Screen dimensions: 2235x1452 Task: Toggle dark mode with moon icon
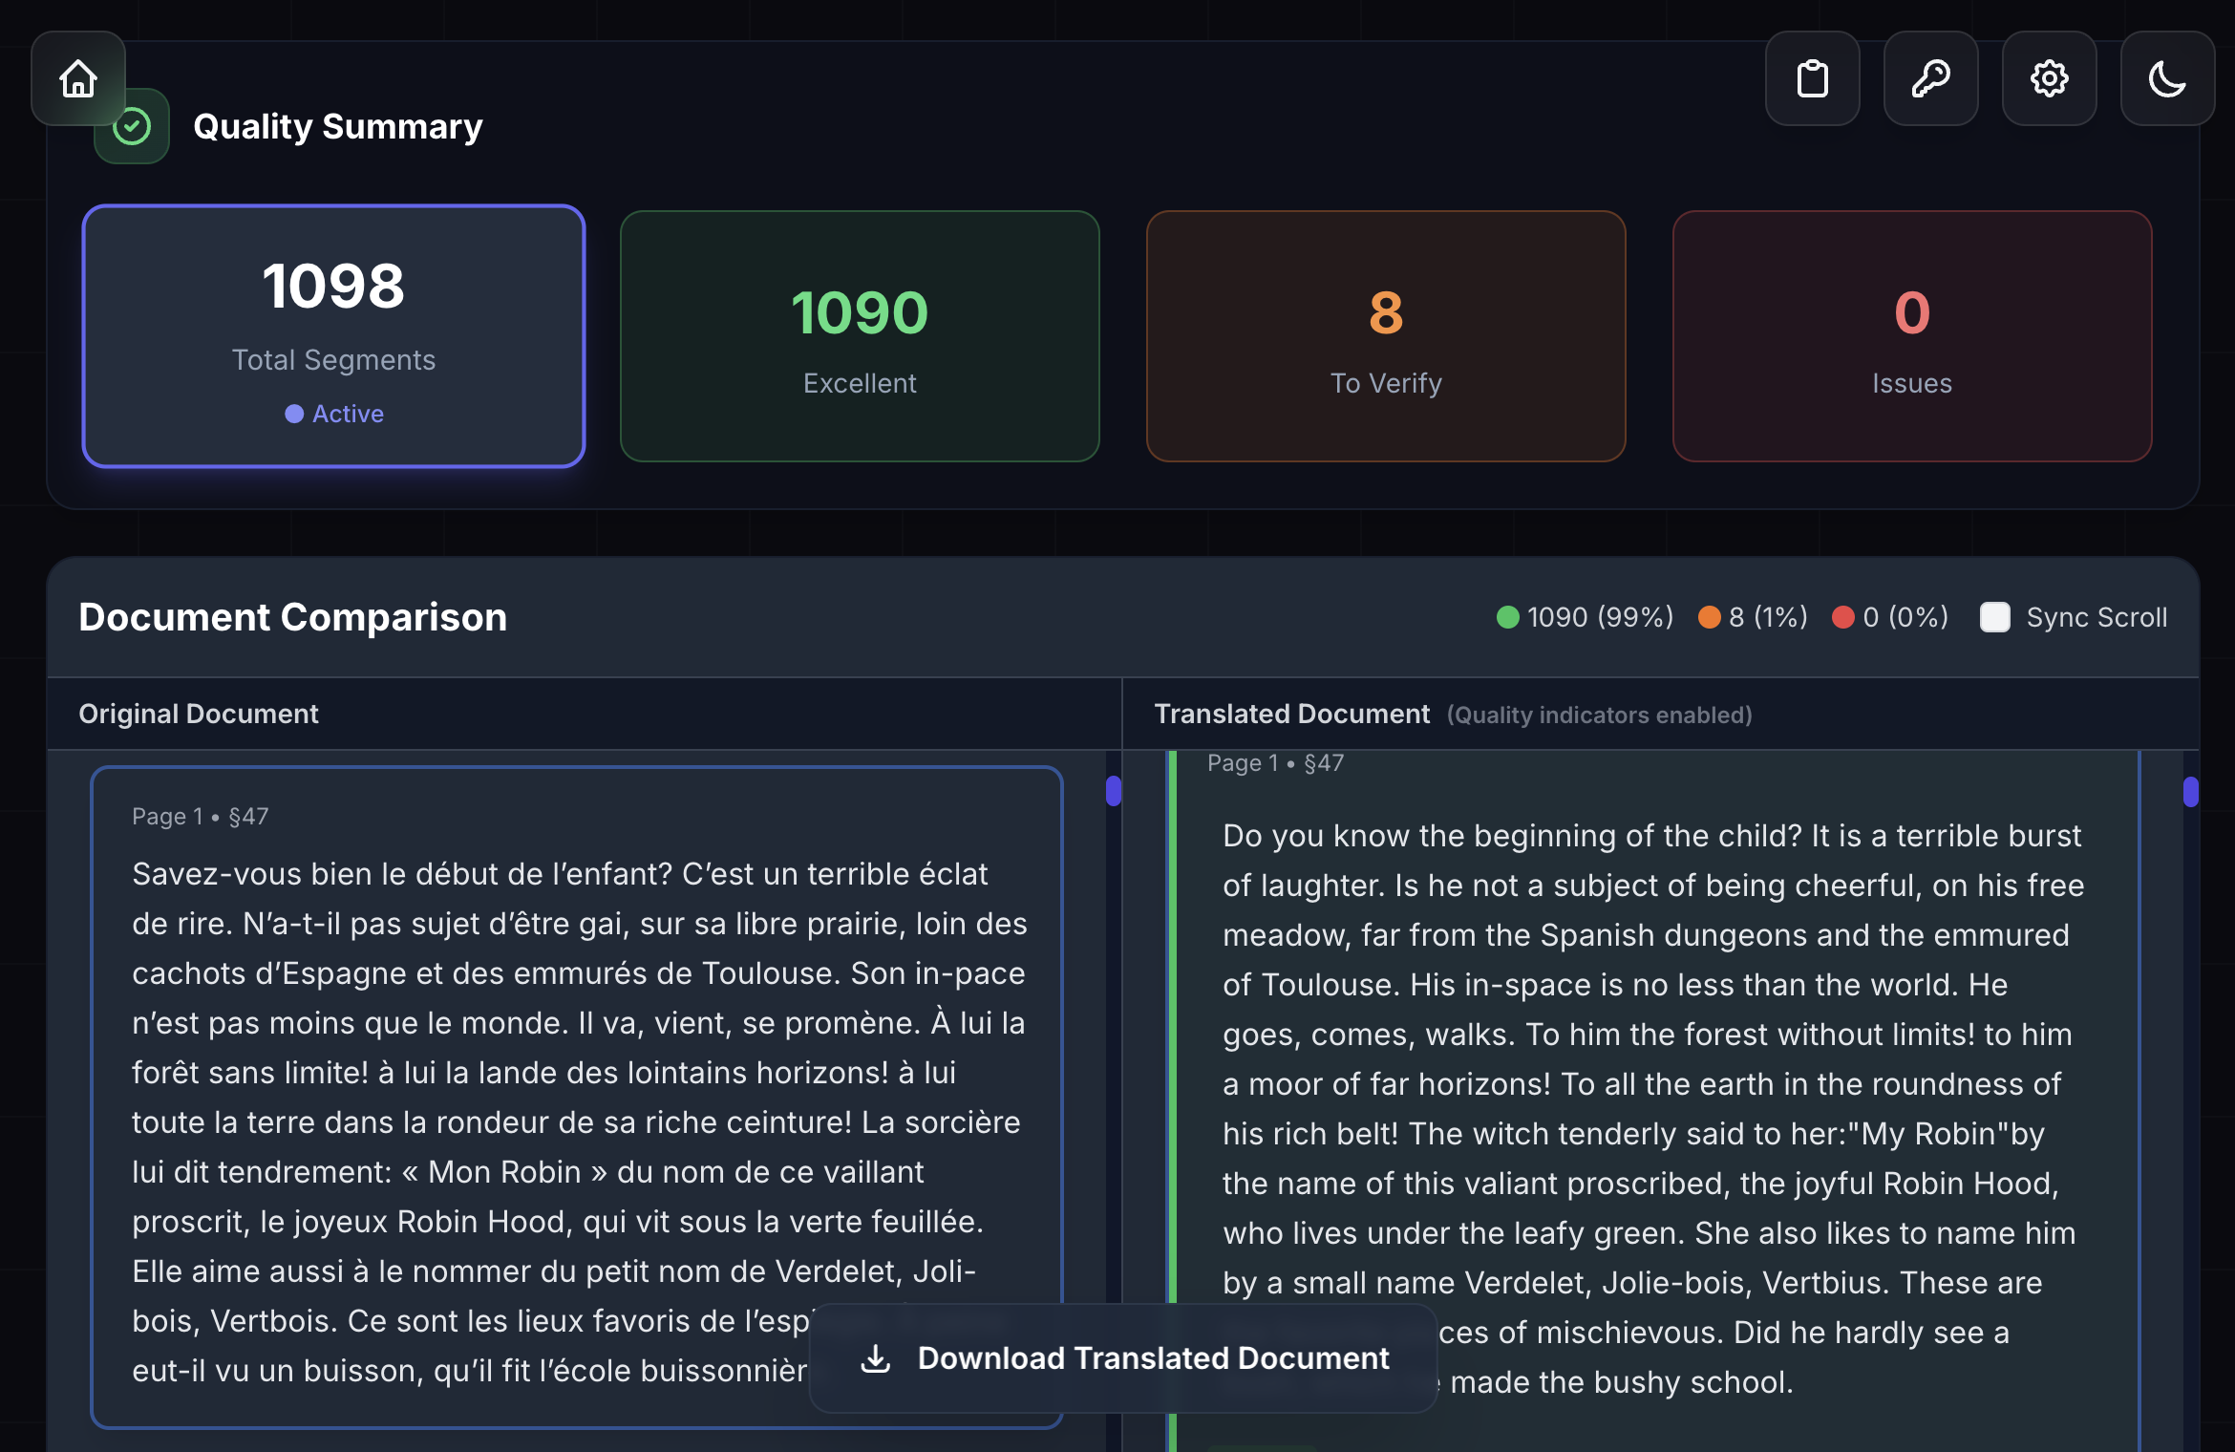[x=2167, y=78]
